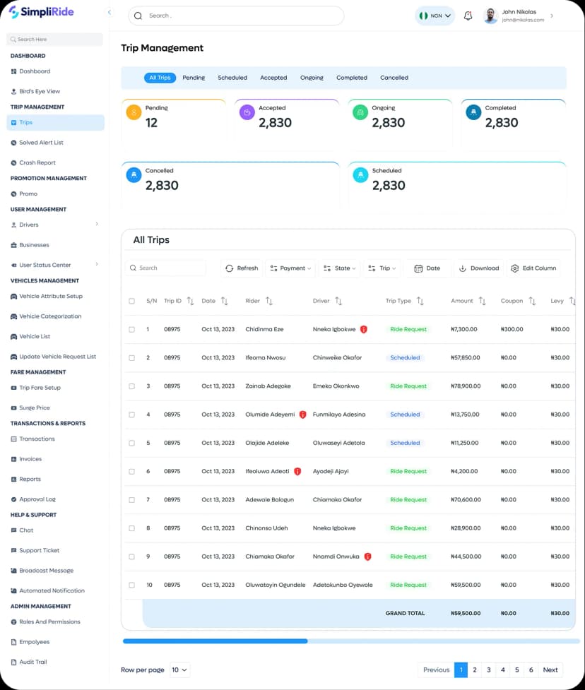Screen dimensions: 585x690
Task: Sort table by Driver column arrows
Action: pyautogui.click(x=338, y=301)
